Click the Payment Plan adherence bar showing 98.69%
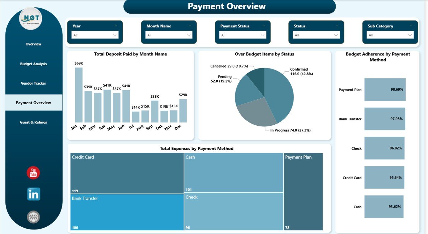 pyautogui.click(x=385, y=90)
